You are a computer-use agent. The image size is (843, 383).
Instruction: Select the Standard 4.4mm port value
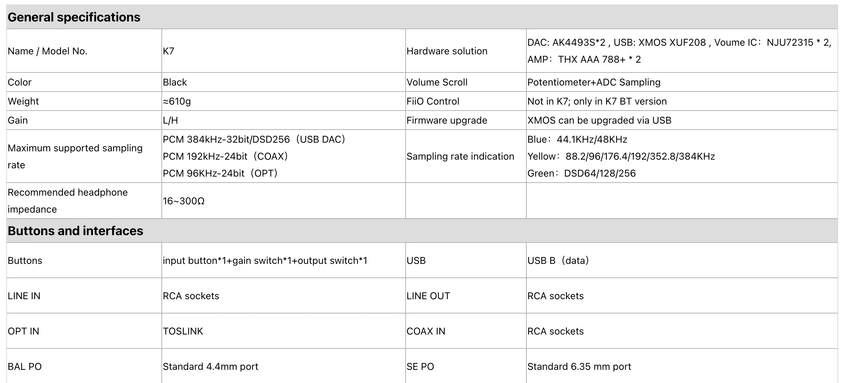(x=211, y=366)
